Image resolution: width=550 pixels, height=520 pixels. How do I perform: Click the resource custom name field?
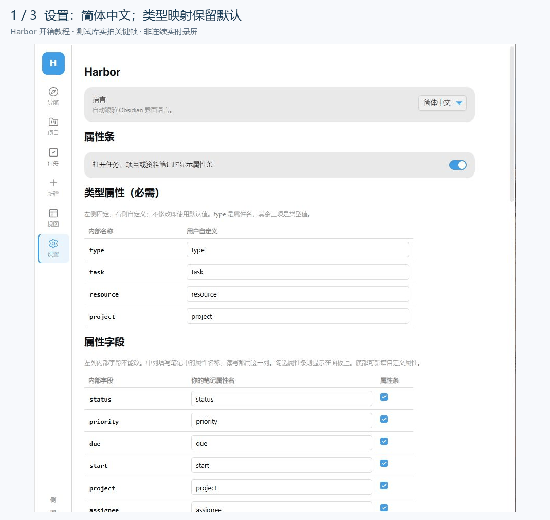[x=298, y=294]
